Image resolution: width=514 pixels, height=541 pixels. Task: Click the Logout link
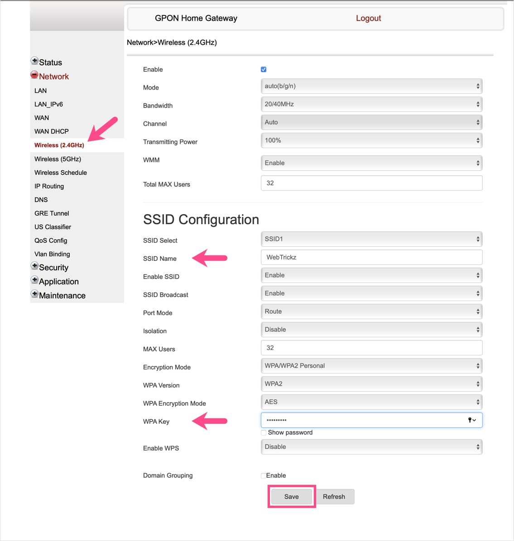(x=368, y=18)
